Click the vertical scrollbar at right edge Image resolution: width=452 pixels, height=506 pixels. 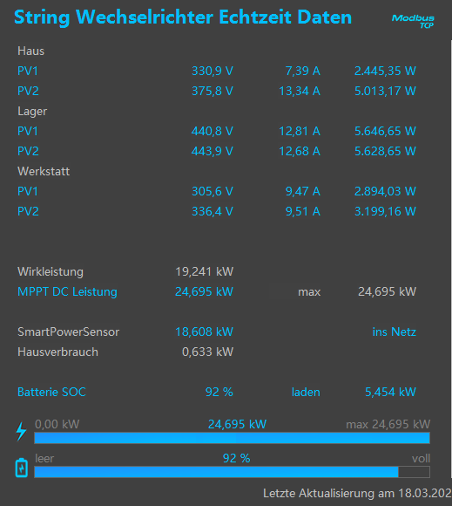tap(451, 258)
